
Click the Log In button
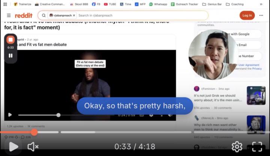(x=247, y=15)
